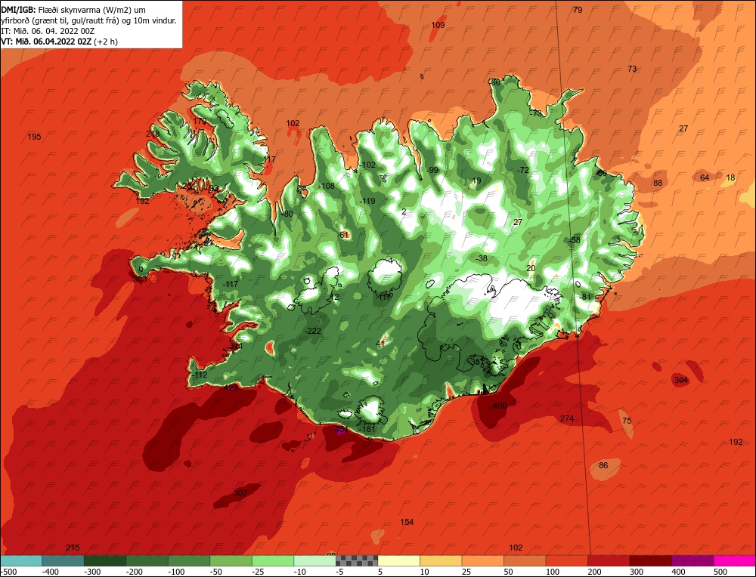Image resolution: width=756 pixels, height=577 pixels.
Task: Click the '-119' value in north Iceland
Action: [x=367, y=202]
